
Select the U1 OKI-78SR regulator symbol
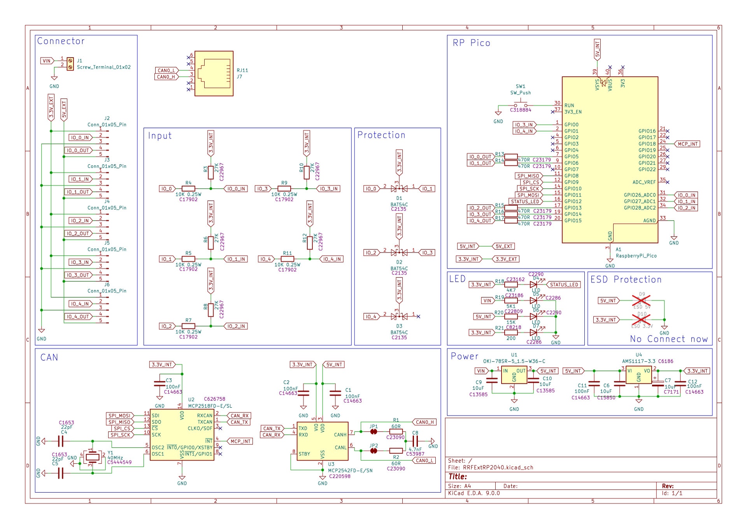[514, 375]
